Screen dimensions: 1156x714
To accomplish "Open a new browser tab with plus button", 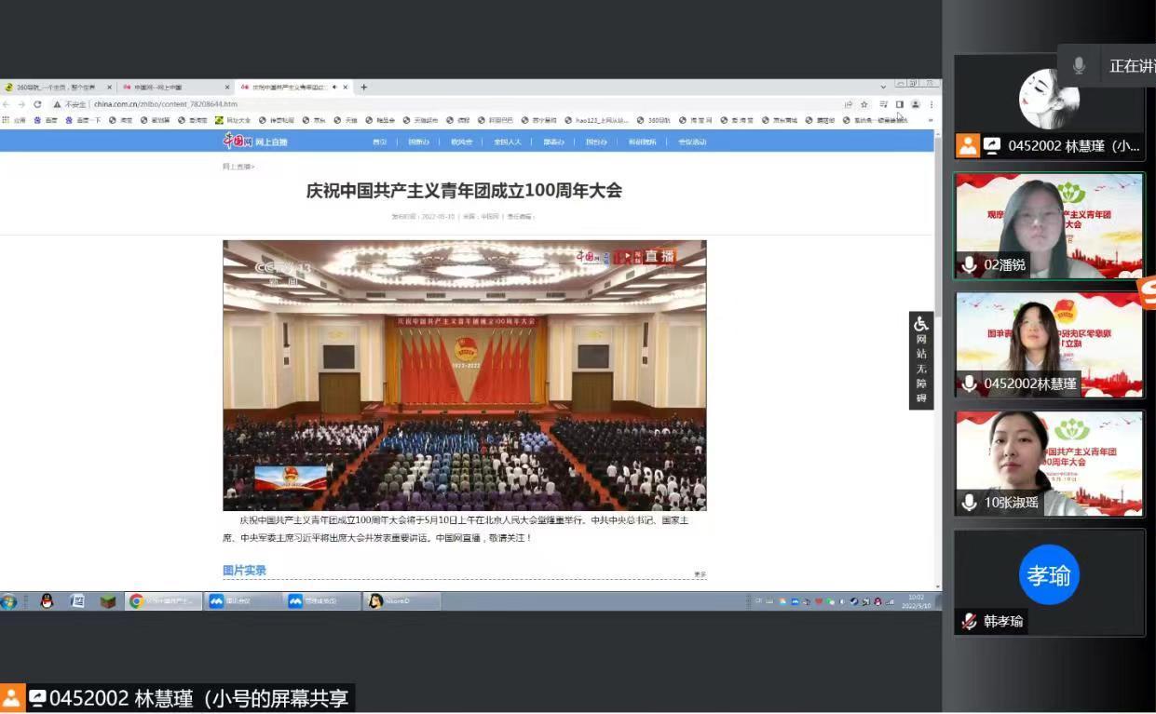I will click(x=363, y=88).
